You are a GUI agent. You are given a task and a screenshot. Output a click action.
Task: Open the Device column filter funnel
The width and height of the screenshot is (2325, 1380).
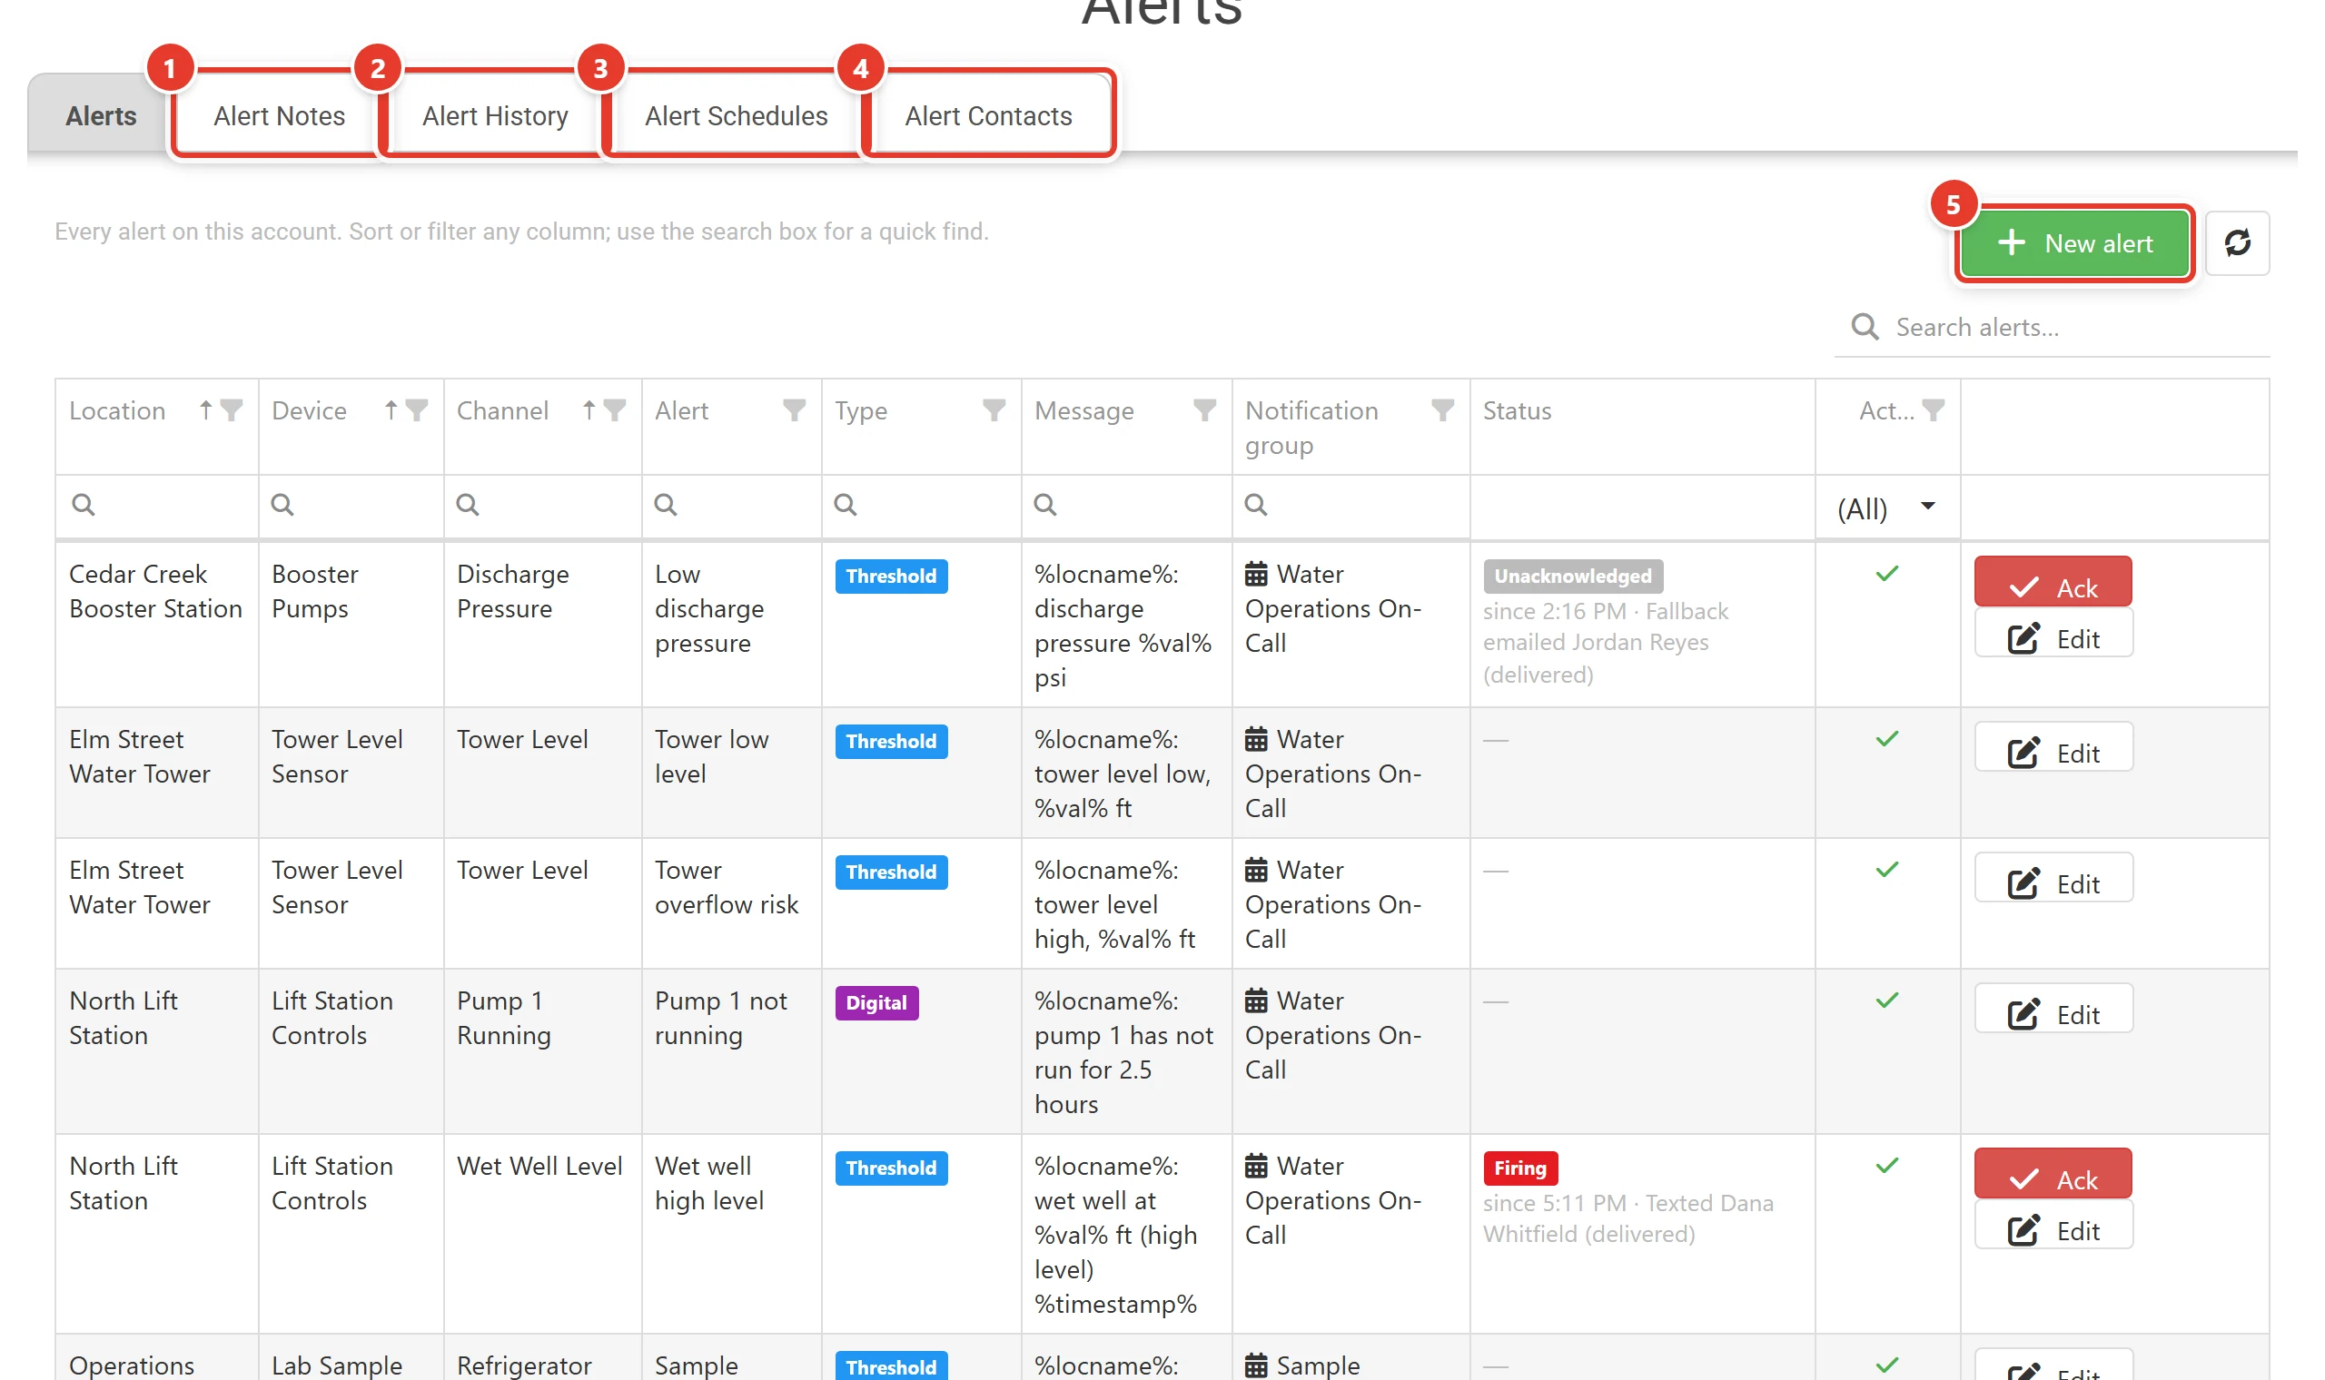tap(417, 410)
